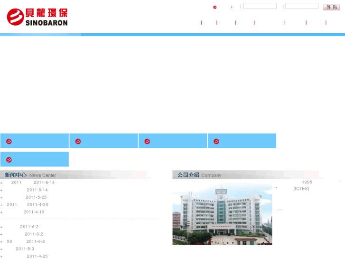Open the '......' more link beside the building photo
Image resolution: width=345 pixels, height=259 pixels.
[x=279, y=210]
